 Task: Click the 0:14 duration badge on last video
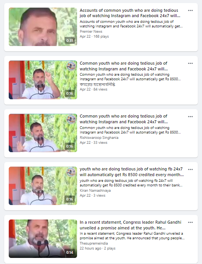point(69,252)
